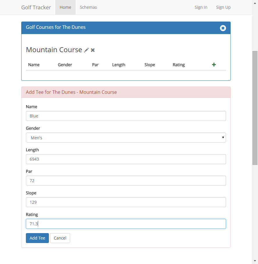Focus the Rating field containing 71.3
The height and width of the screenshot is (264, 258).
coord(126,224)
